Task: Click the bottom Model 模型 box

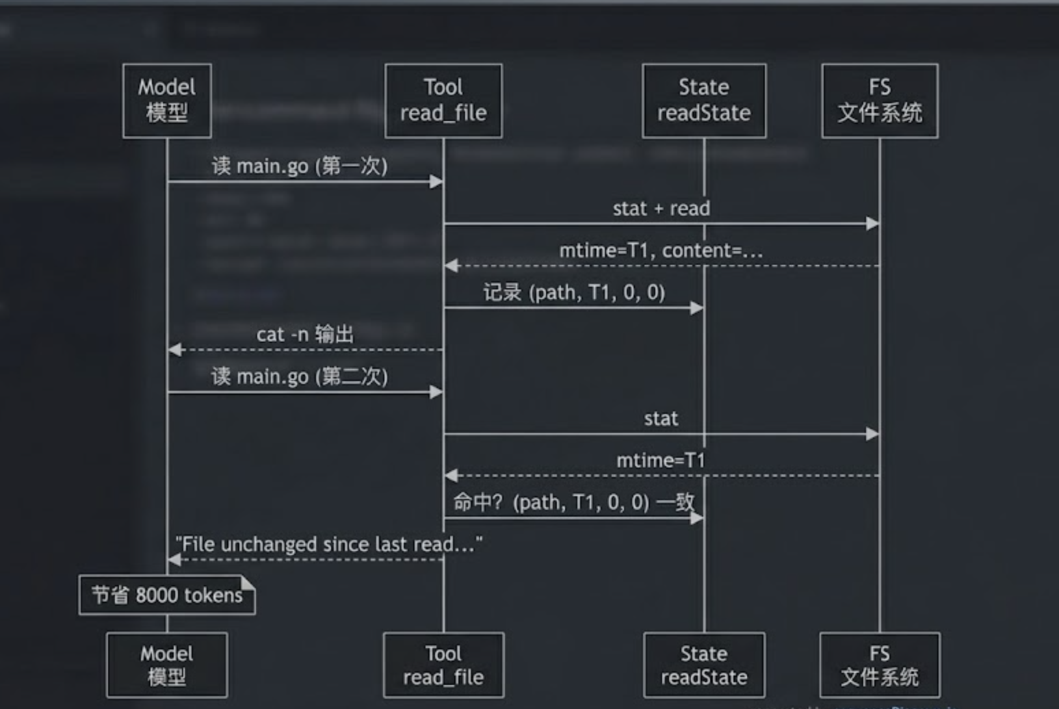Action: (x=167, y=665)
